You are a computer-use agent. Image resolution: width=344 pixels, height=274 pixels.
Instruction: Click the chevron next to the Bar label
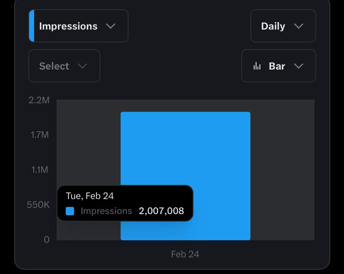coord(298,66)
